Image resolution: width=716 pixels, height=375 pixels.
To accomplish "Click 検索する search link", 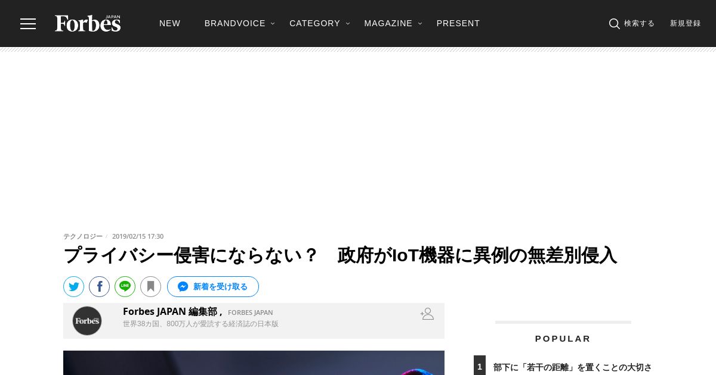I will tap(639, 24).
